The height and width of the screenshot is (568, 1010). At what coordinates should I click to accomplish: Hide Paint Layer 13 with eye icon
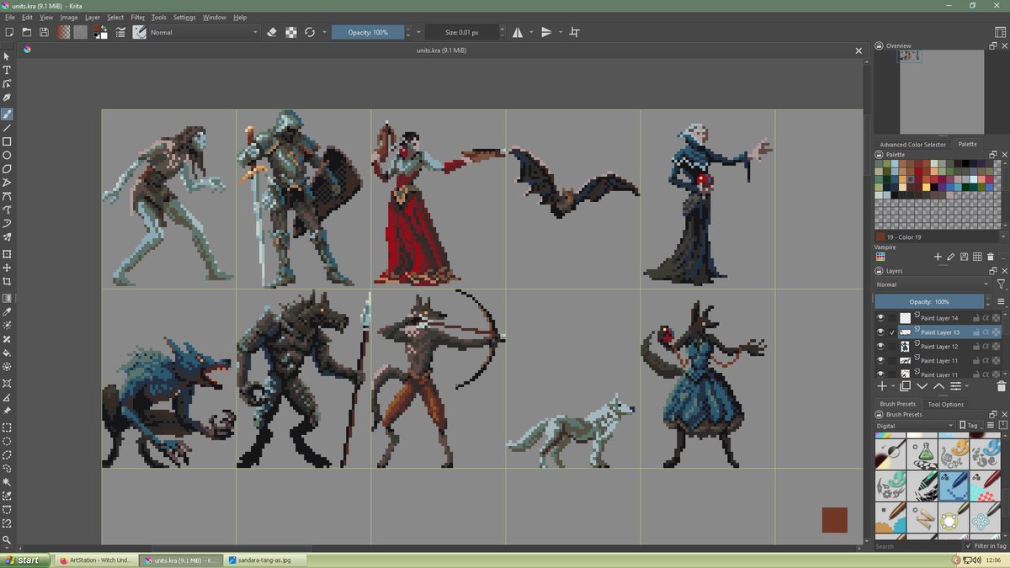(881, 332)
